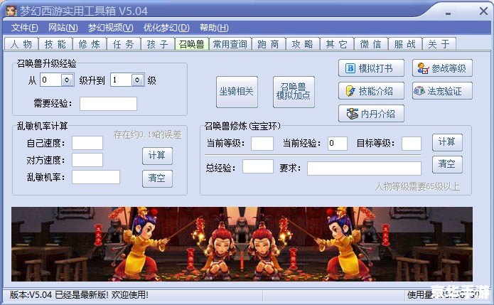
Task: Click 计算 in the 召唤兽修炼 group
Action: [x=447, y=142]
